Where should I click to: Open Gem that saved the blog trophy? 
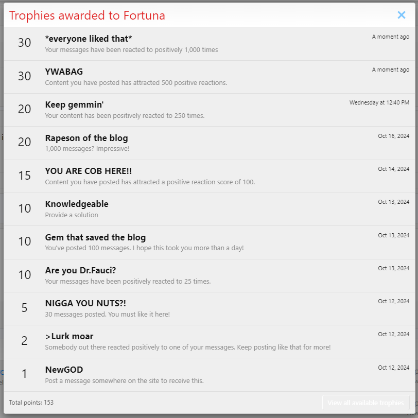[95, 237]
